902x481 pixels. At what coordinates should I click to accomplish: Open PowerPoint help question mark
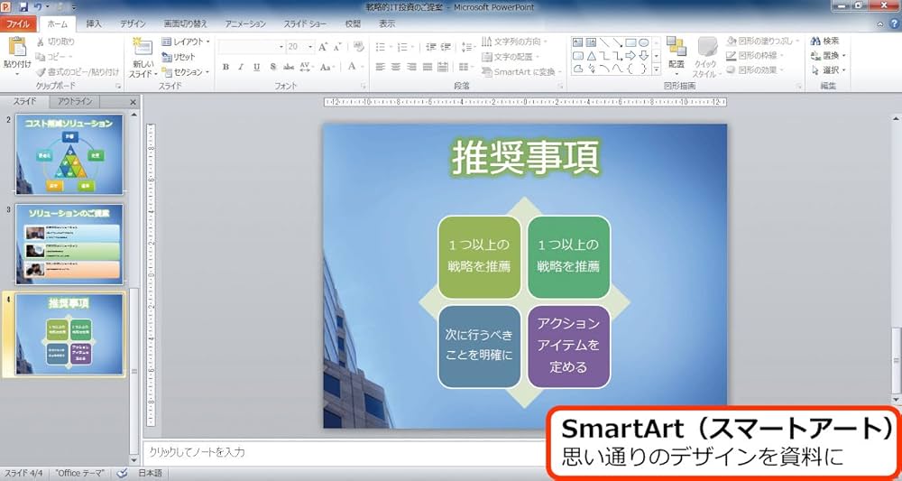[x=894, y=24]
